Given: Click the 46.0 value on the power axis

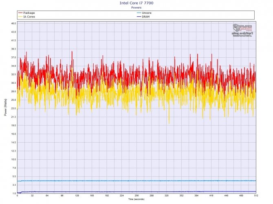Looking at the screenshot, I should tap(13, 24).
